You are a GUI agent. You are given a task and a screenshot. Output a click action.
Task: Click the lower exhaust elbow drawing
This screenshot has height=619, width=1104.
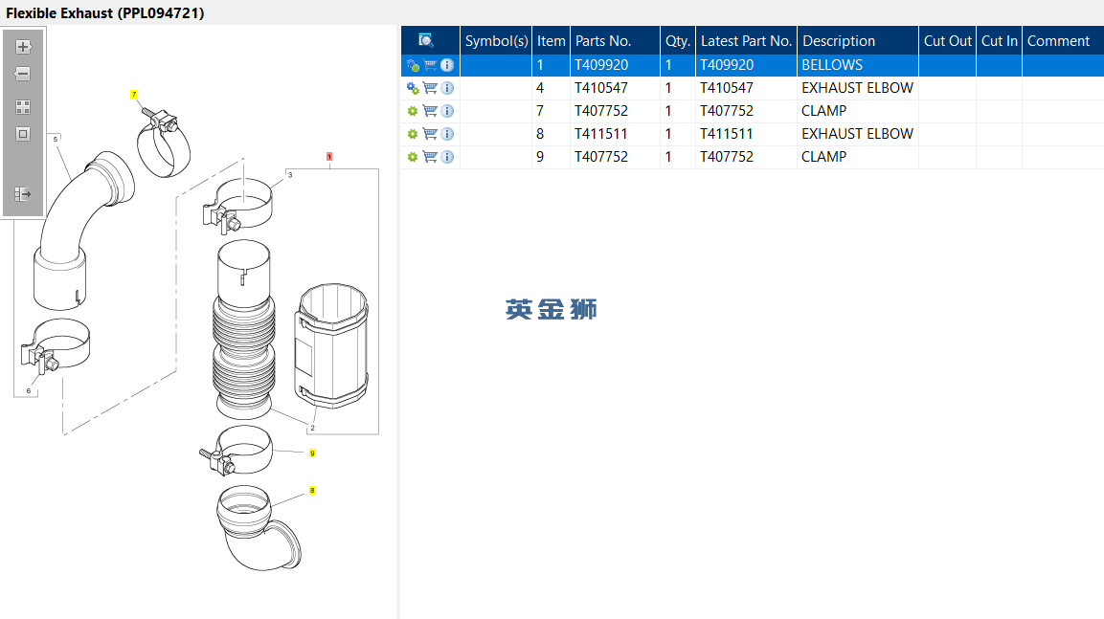[259, 527]
